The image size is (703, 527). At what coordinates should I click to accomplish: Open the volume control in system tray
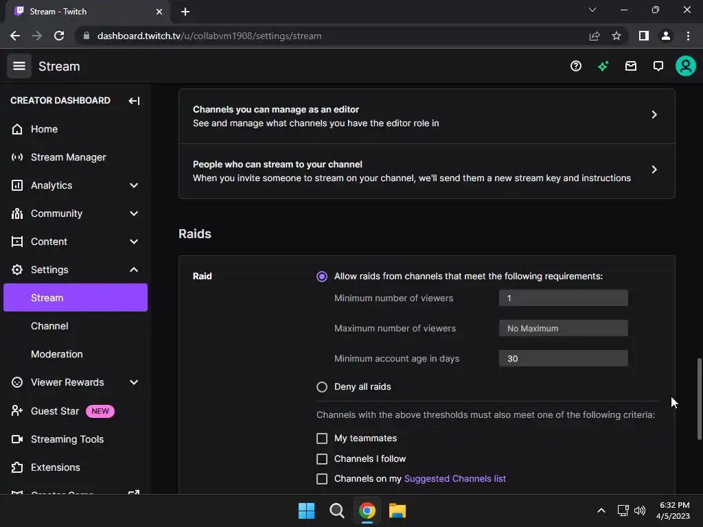[640, 511]
